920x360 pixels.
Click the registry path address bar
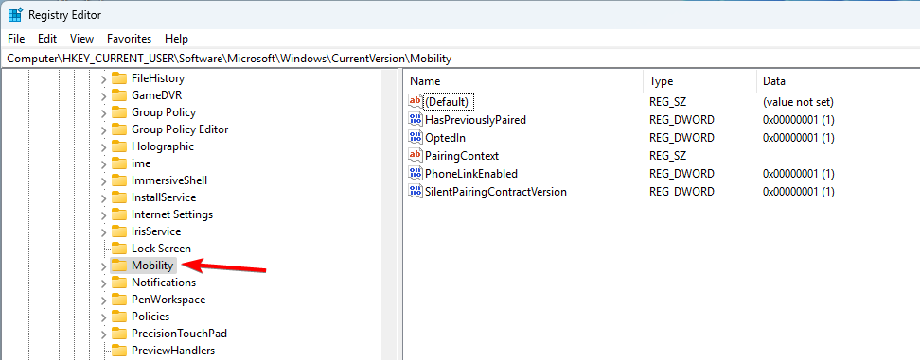tap(460, 59)
